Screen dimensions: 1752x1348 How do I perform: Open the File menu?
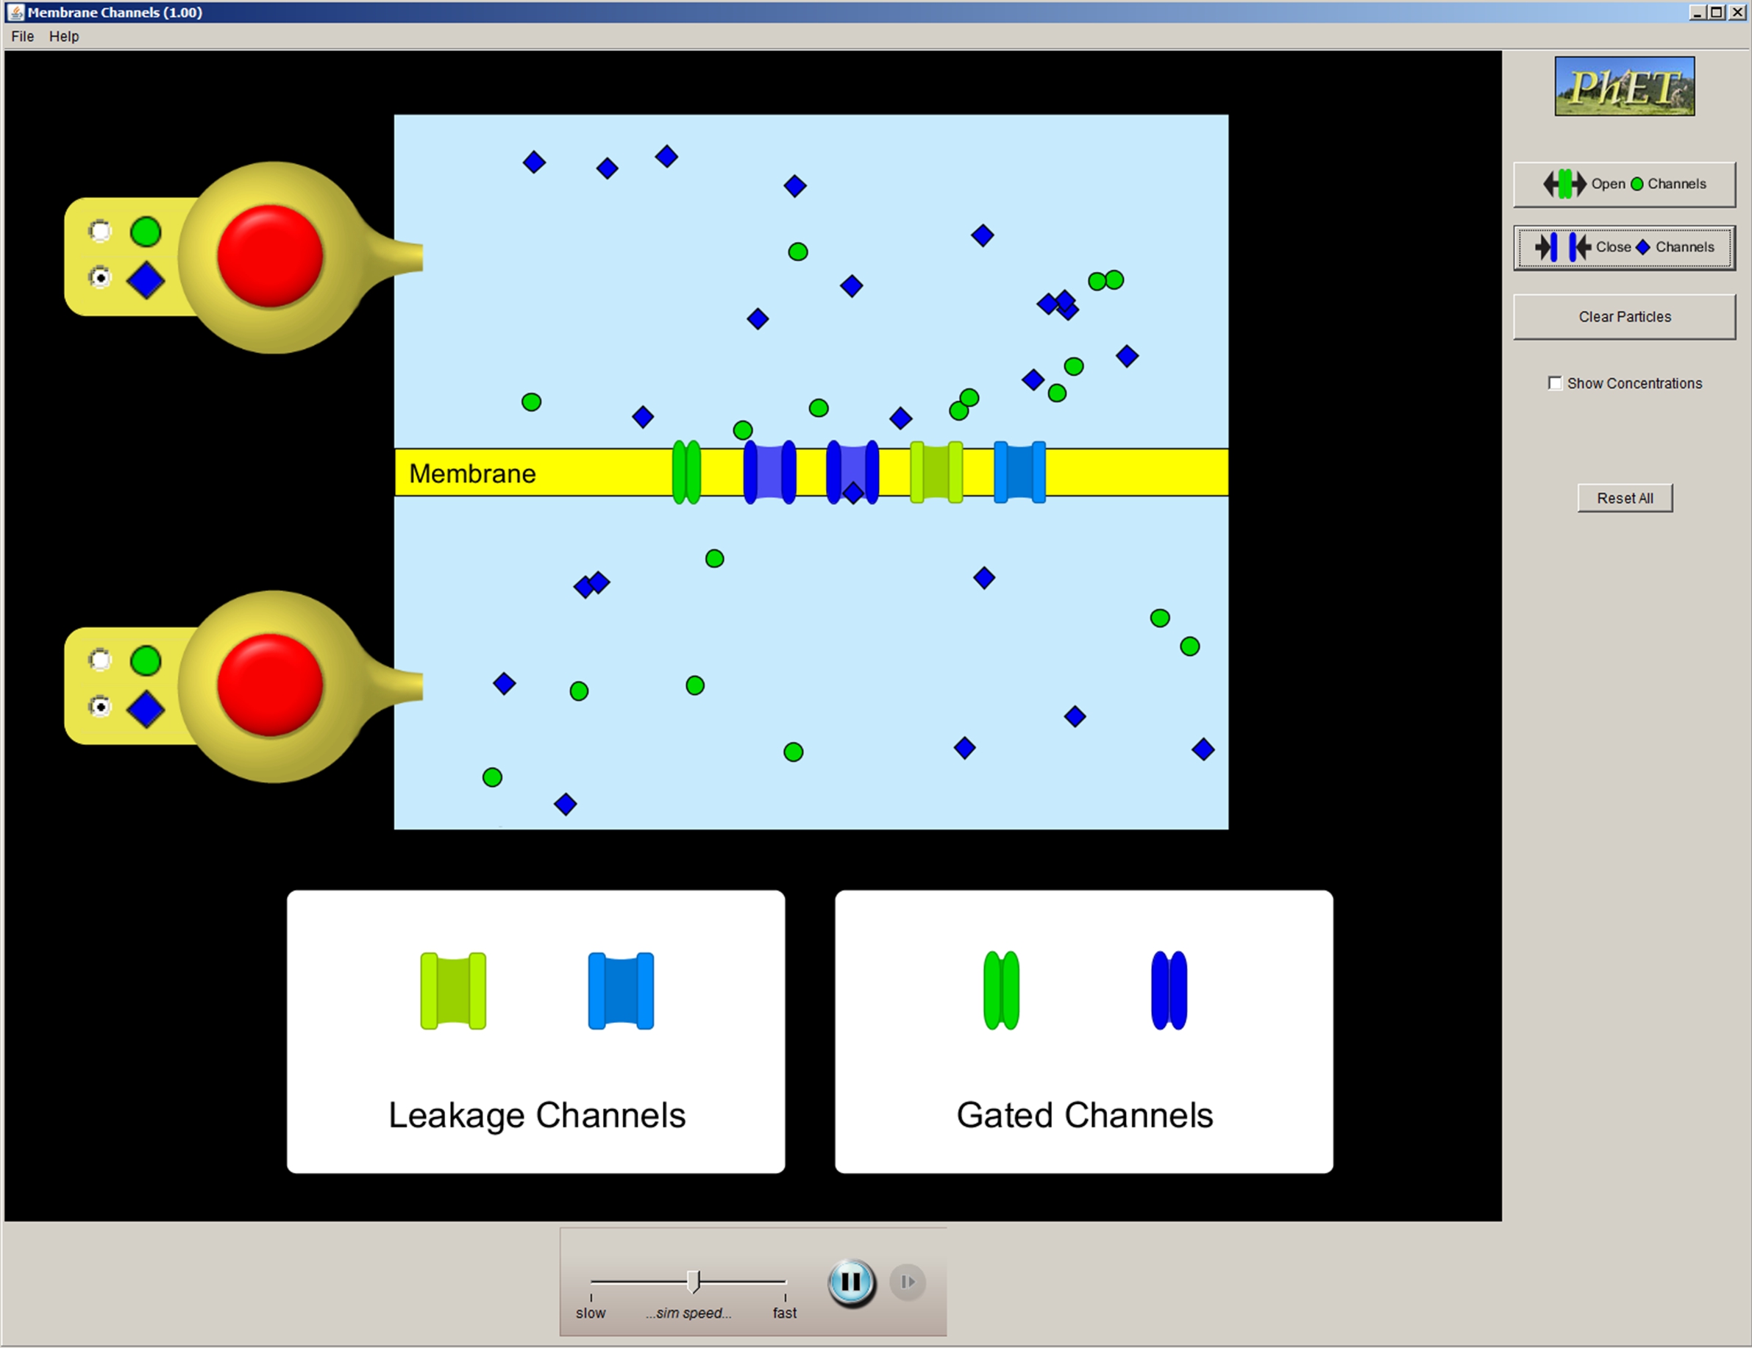tap(23, 36)
